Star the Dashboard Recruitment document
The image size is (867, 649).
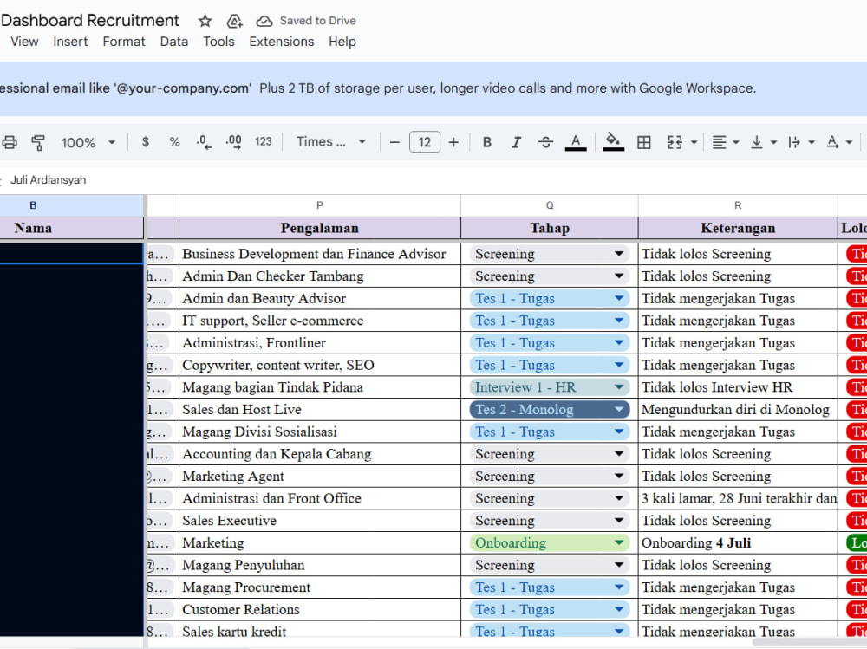pos(205,21)
